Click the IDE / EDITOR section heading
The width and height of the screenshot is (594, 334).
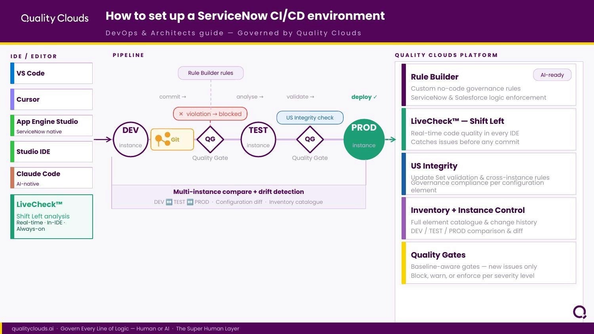34,56
